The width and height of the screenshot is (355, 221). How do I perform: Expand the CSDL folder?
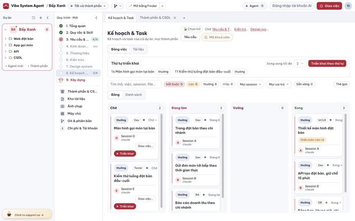pos(6,58)
